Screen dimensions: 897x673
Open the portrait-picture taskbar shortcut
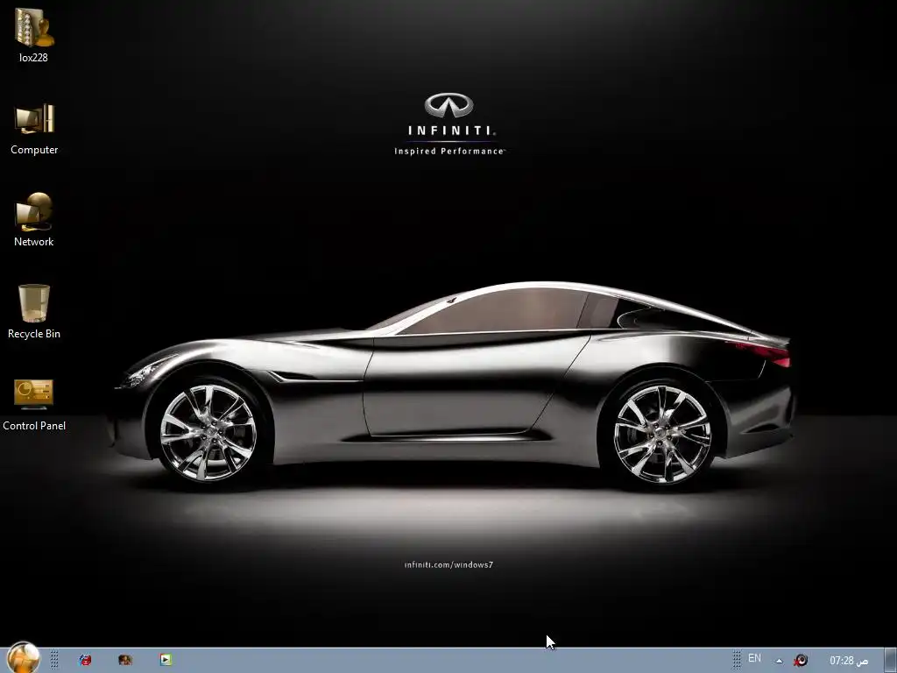(x=125, y=660)
